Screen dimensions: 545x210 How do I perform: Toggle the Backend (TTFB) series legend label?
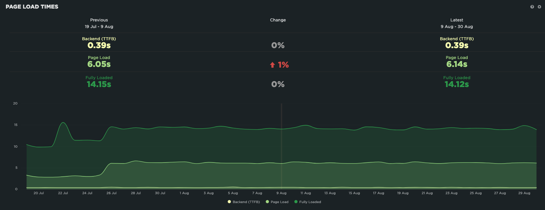[246, 202]
